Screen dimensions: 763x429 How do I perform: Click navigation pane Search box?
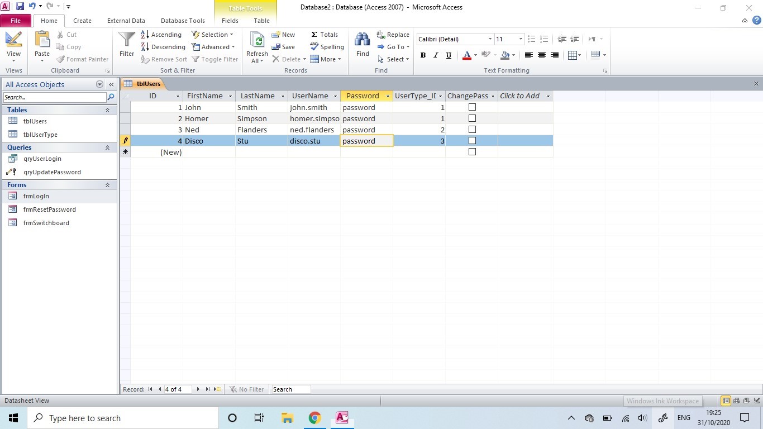[54, 97]
